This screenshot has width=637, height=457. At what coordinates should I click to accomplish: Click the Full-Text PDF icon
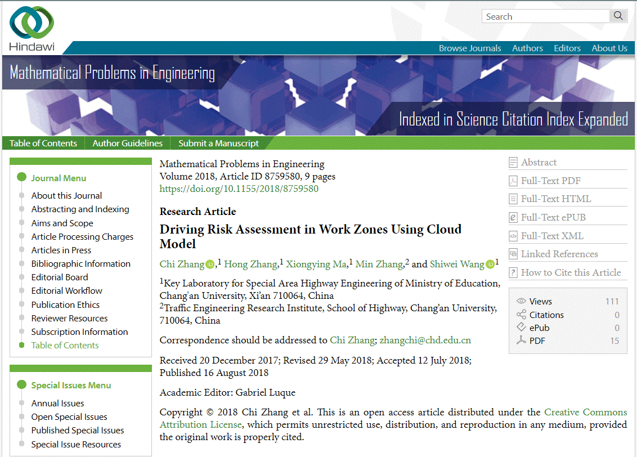tap(513, 181)
